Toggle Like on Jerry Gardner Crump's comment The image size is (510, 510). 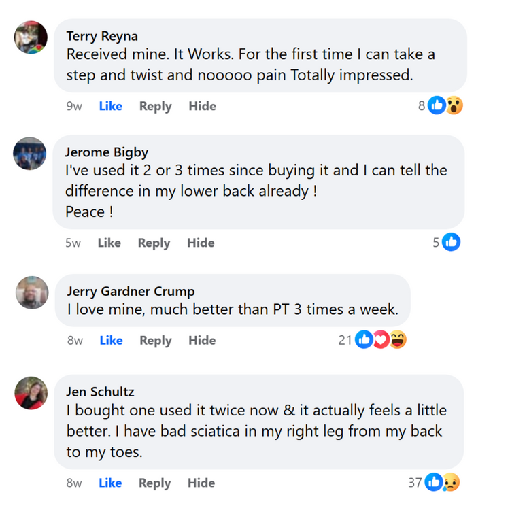[111, 341]
